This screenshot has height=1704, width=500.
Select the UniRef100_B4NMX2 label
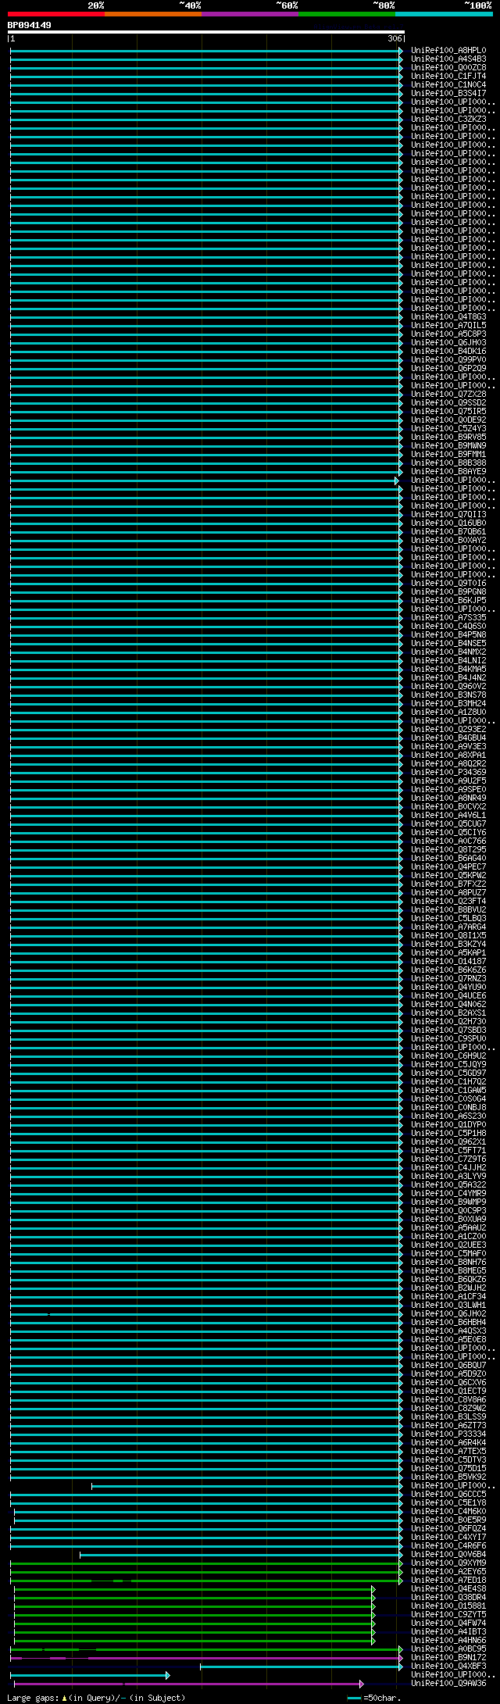pyautogui.click(x=448, y=652)
